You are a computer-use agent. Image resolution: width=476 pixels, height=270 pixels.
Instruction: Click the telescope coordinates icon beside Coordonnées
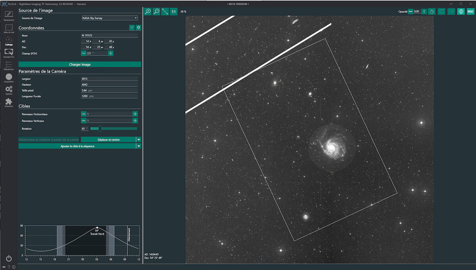[132, 28]
